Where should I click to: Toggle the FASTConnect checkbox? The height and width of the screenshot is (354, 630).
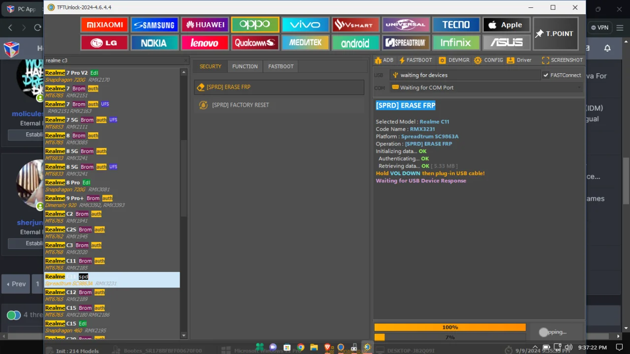point(545,75)
